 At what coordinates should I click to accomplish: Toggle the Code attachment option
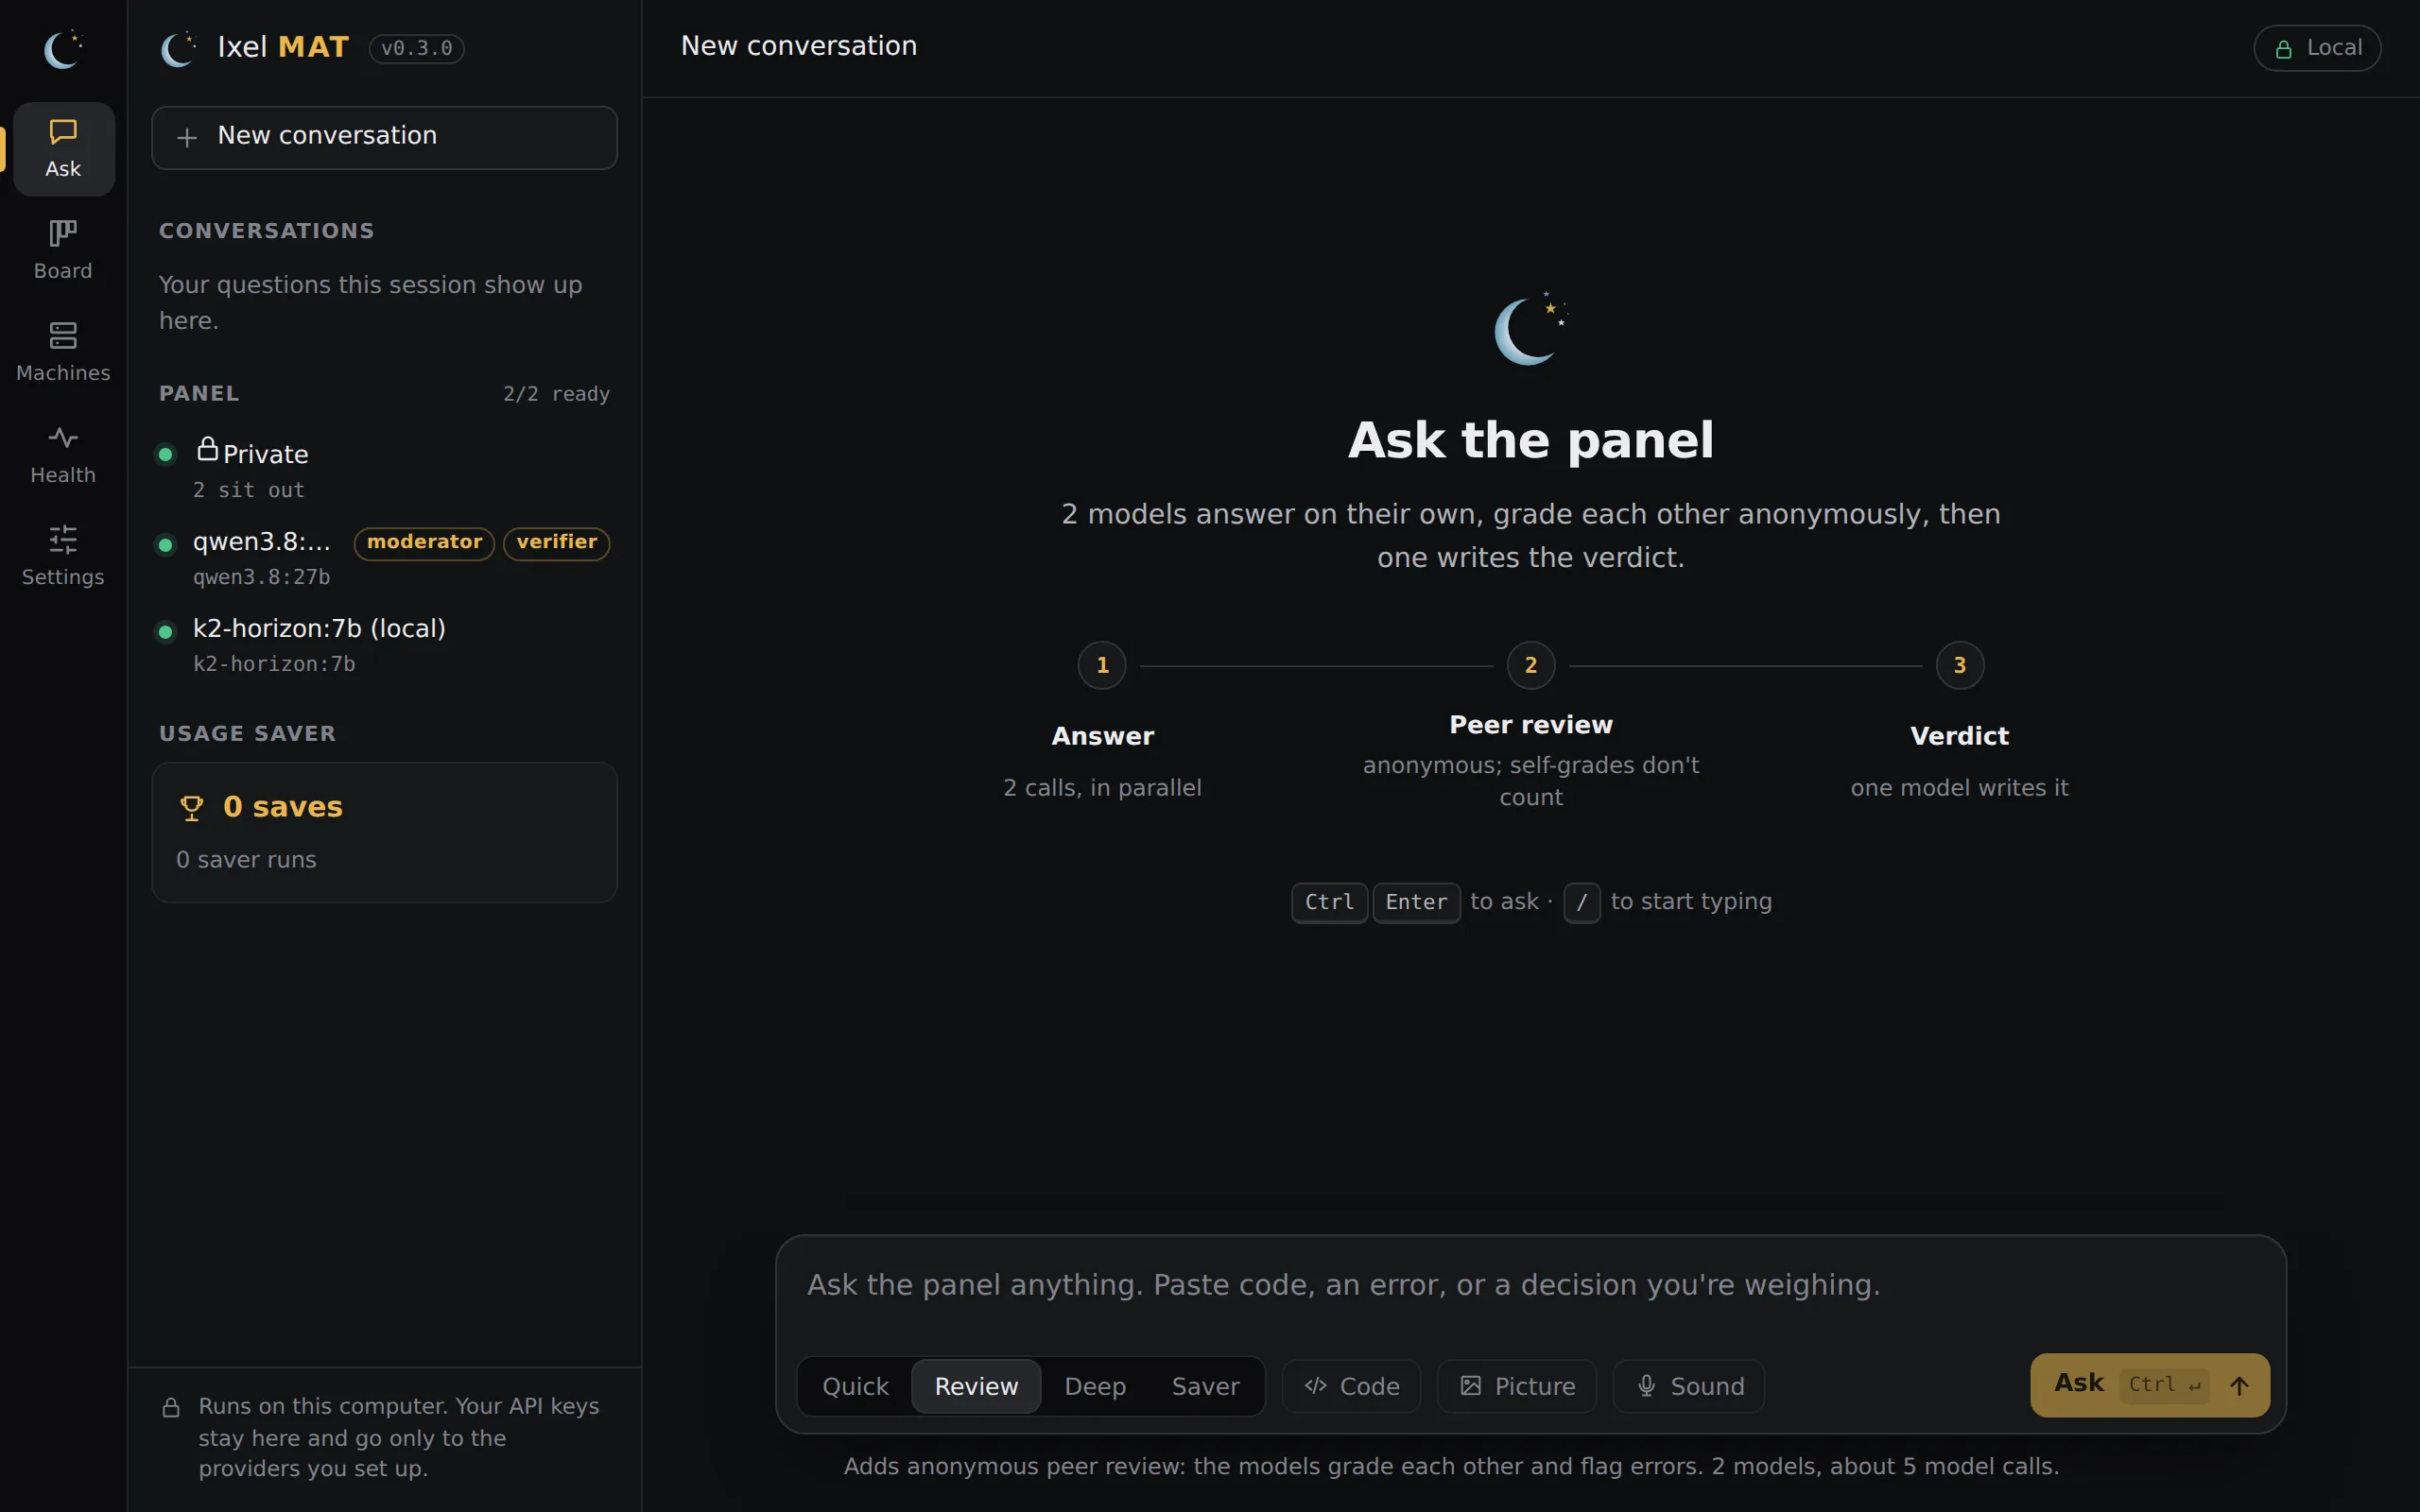(x=1351, y=1386)
